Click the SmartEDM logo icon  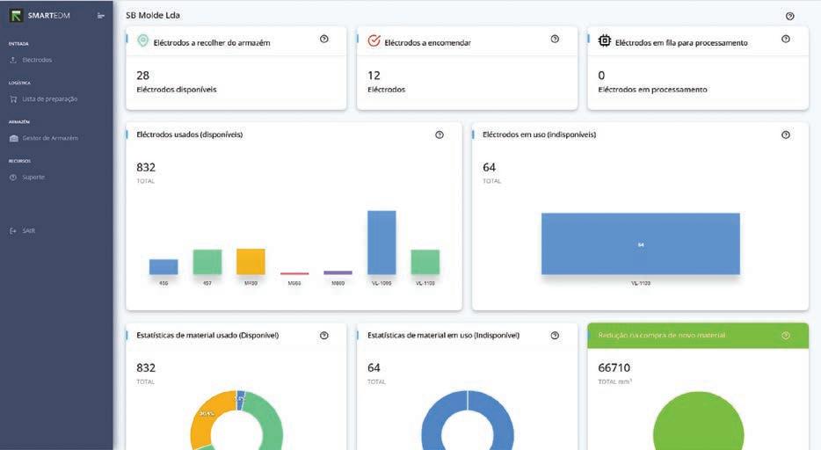16,16
